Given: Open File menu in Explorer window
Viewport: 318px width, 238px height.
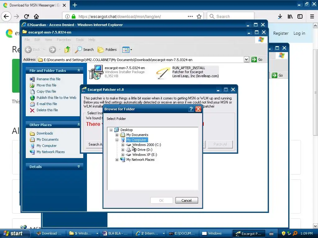Looking at the screenshot, I should pos(27,40).
